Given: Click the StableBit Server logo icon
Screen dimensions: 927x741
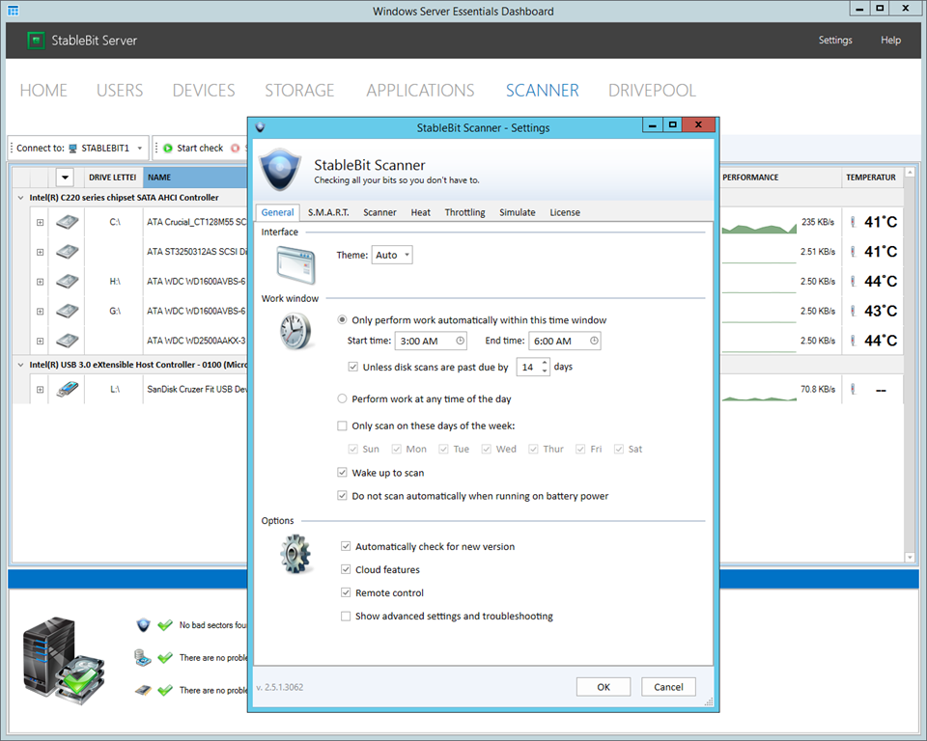Looking at the screenshot, I should coord(36,41).
